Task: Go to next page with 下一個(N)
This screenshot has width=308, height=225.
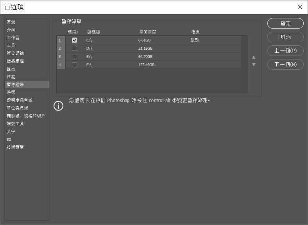Action: [x=285, y=64]
